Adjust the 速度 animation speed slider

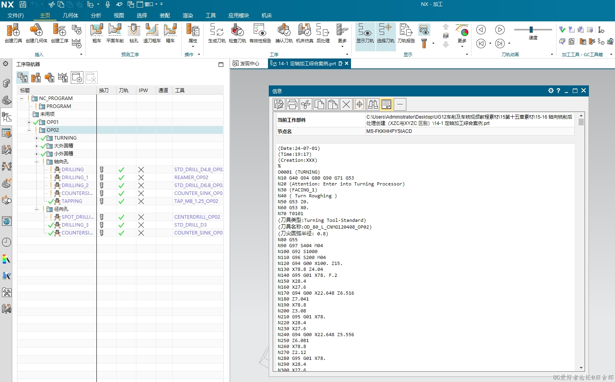click(x=531, y=30)
